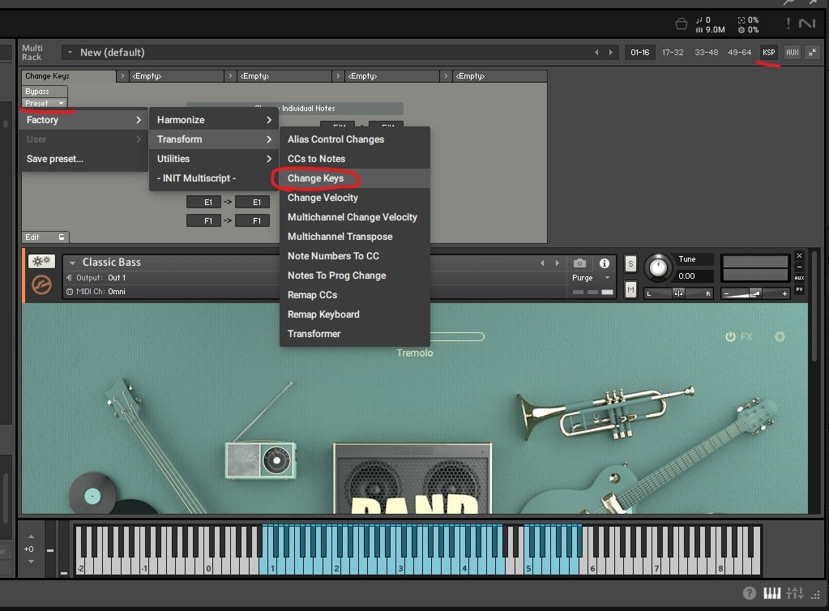This screenshot has height=611, width=829.
Task: Click the right F1 target note field
Action: pyautogui.click(x=252, y=221)
